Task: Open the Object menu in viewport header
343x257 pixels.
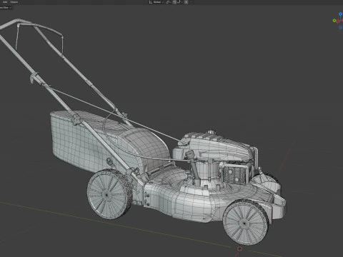Action: [x=14, y=2]
